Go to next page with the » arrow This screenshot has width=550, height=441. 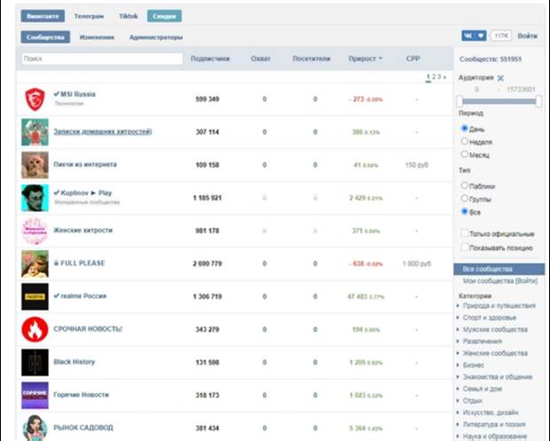point(444,77)
